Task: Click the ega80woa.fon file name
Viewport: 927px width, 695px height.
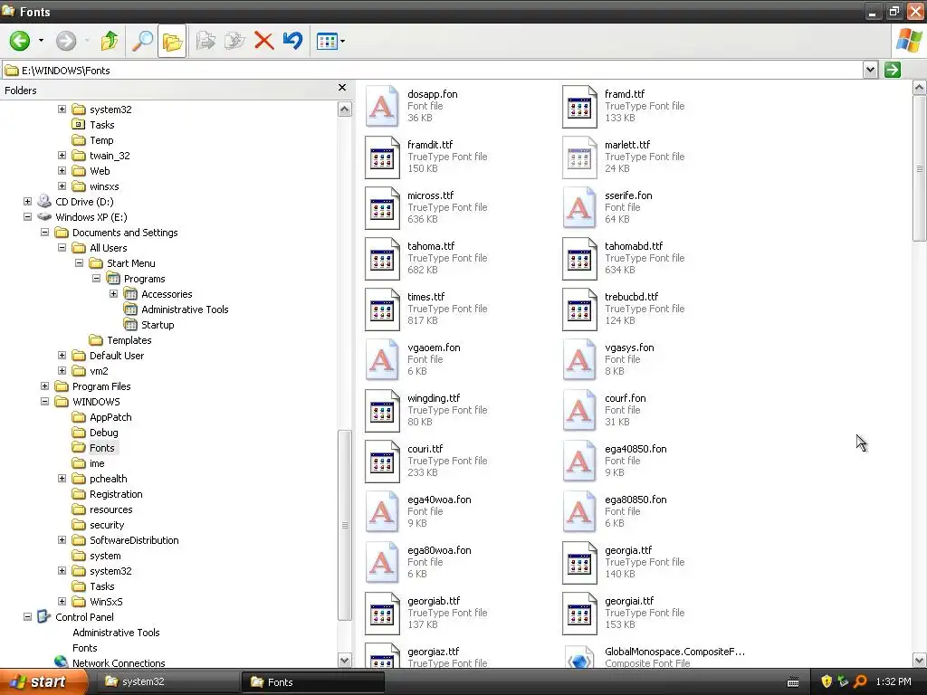Action: [x=439, y=550]
